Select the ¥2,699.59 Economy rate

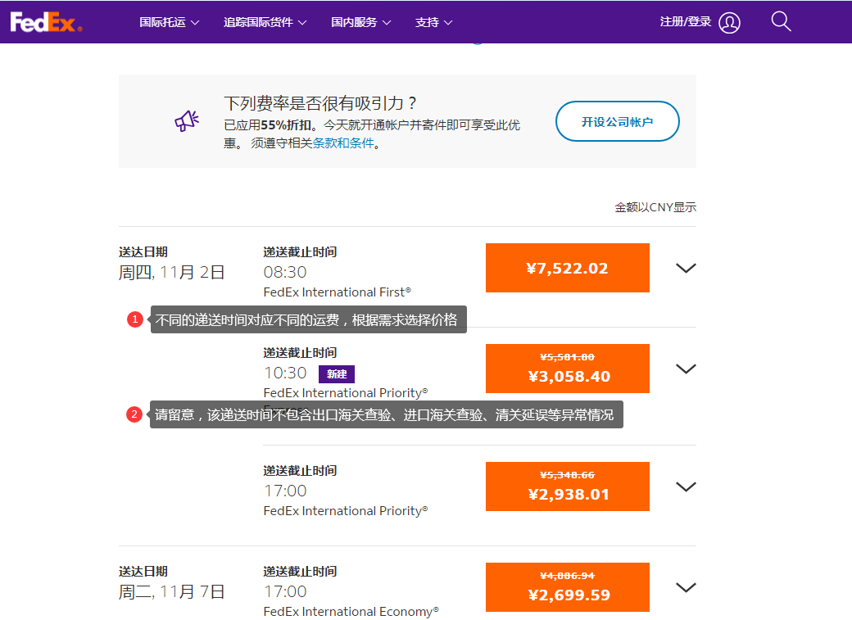tap(567, 587)
